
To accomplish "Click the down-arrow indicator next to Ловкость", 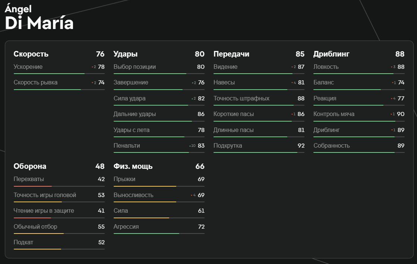I will pos(392,67).
